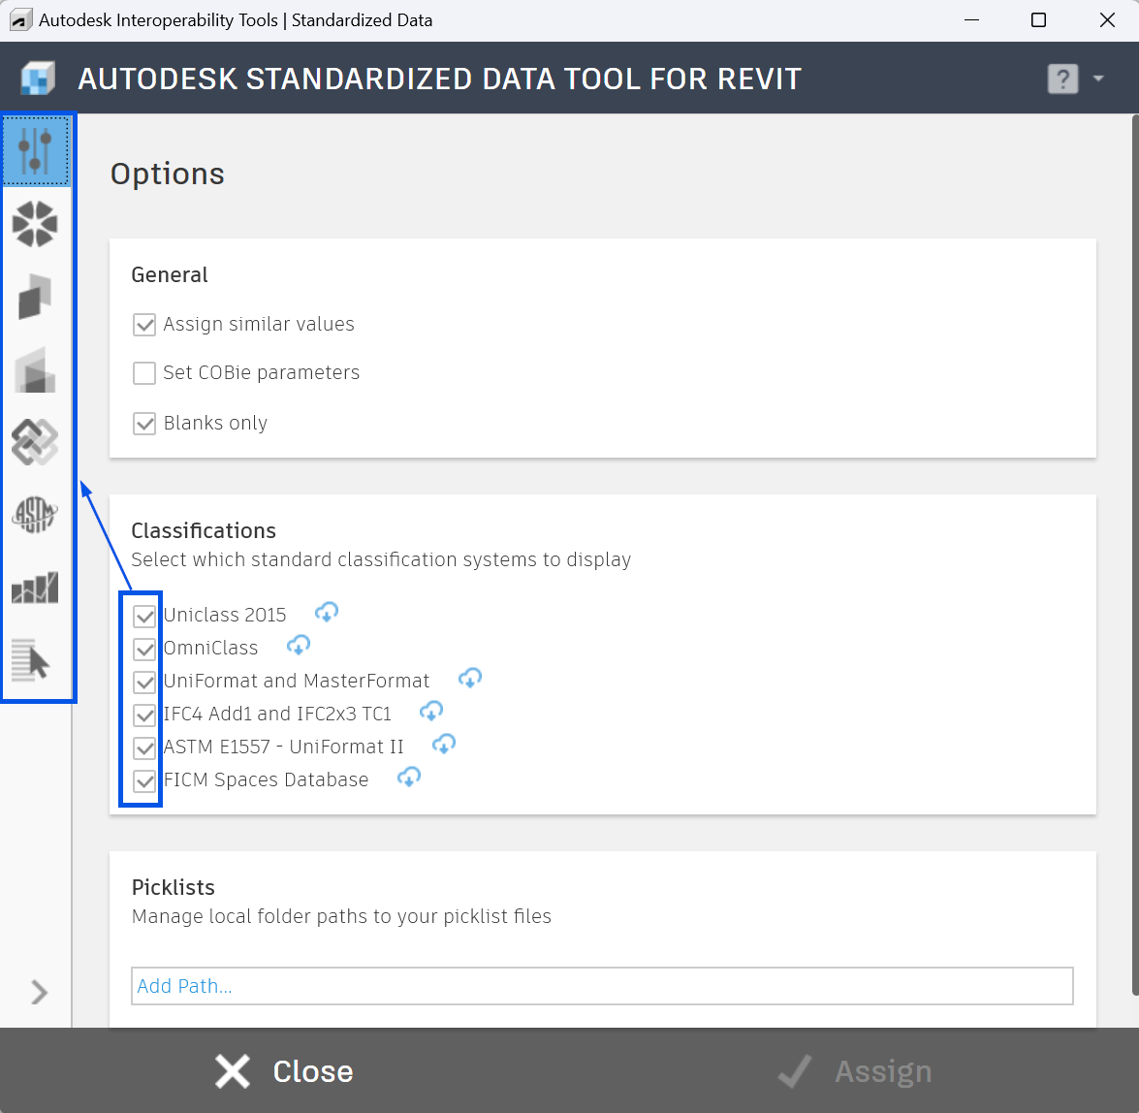Click the Add Path input field

coord(602,986)
